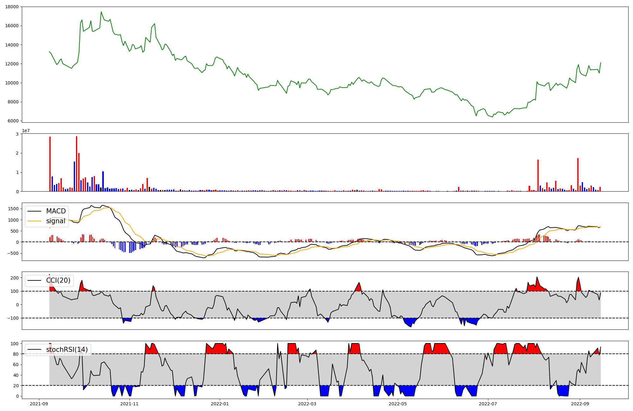Select the 2022-03 date tick label
The height and width of the screenshot is (411, 633).
[307, 404]
